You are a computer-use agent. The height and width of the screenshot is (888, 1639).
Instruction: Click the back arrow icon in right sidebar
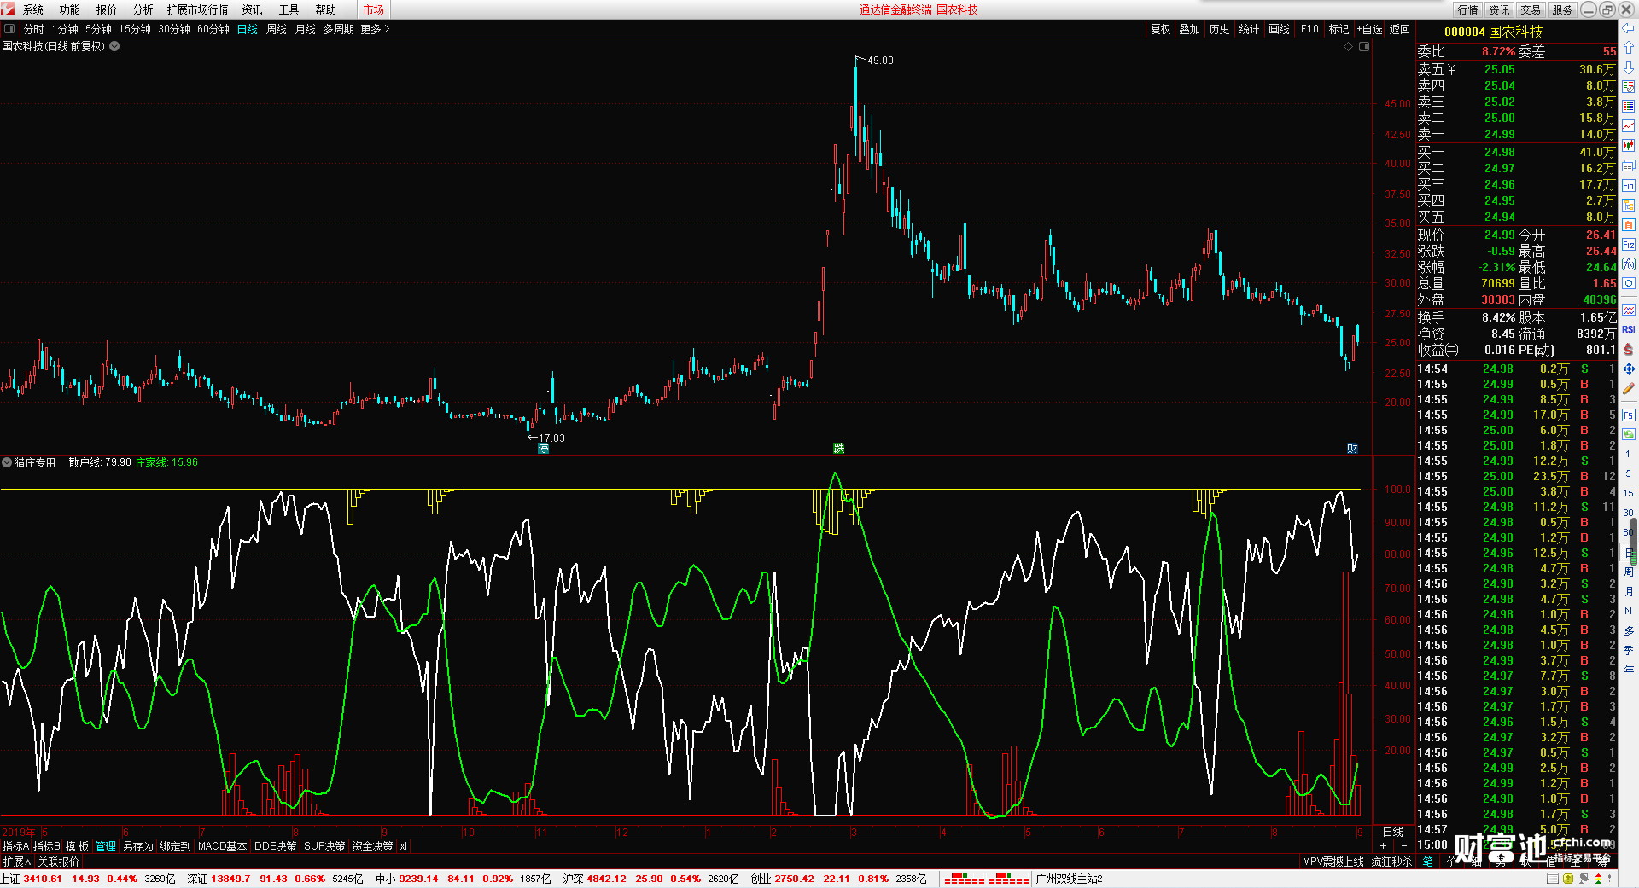click(1629, 28)
